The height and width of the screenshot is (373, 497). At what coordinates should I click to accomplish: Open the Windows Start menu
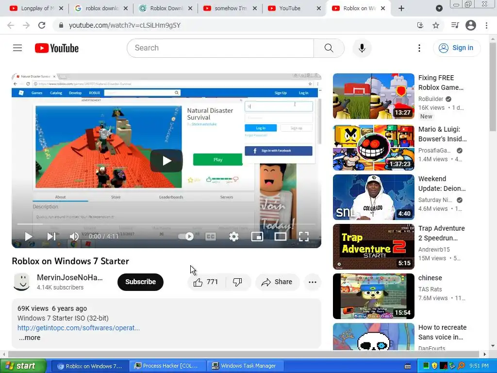[x=23, y=366]
